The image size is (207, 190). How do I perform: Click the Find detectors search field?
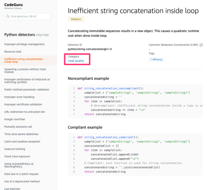(27, 16)
